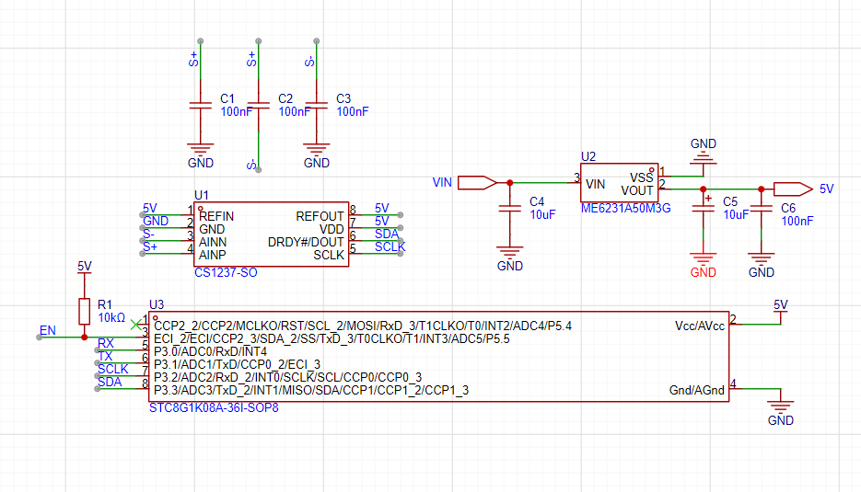
Task: Select the U1 designator label
Action: click(x=202, y=195)
